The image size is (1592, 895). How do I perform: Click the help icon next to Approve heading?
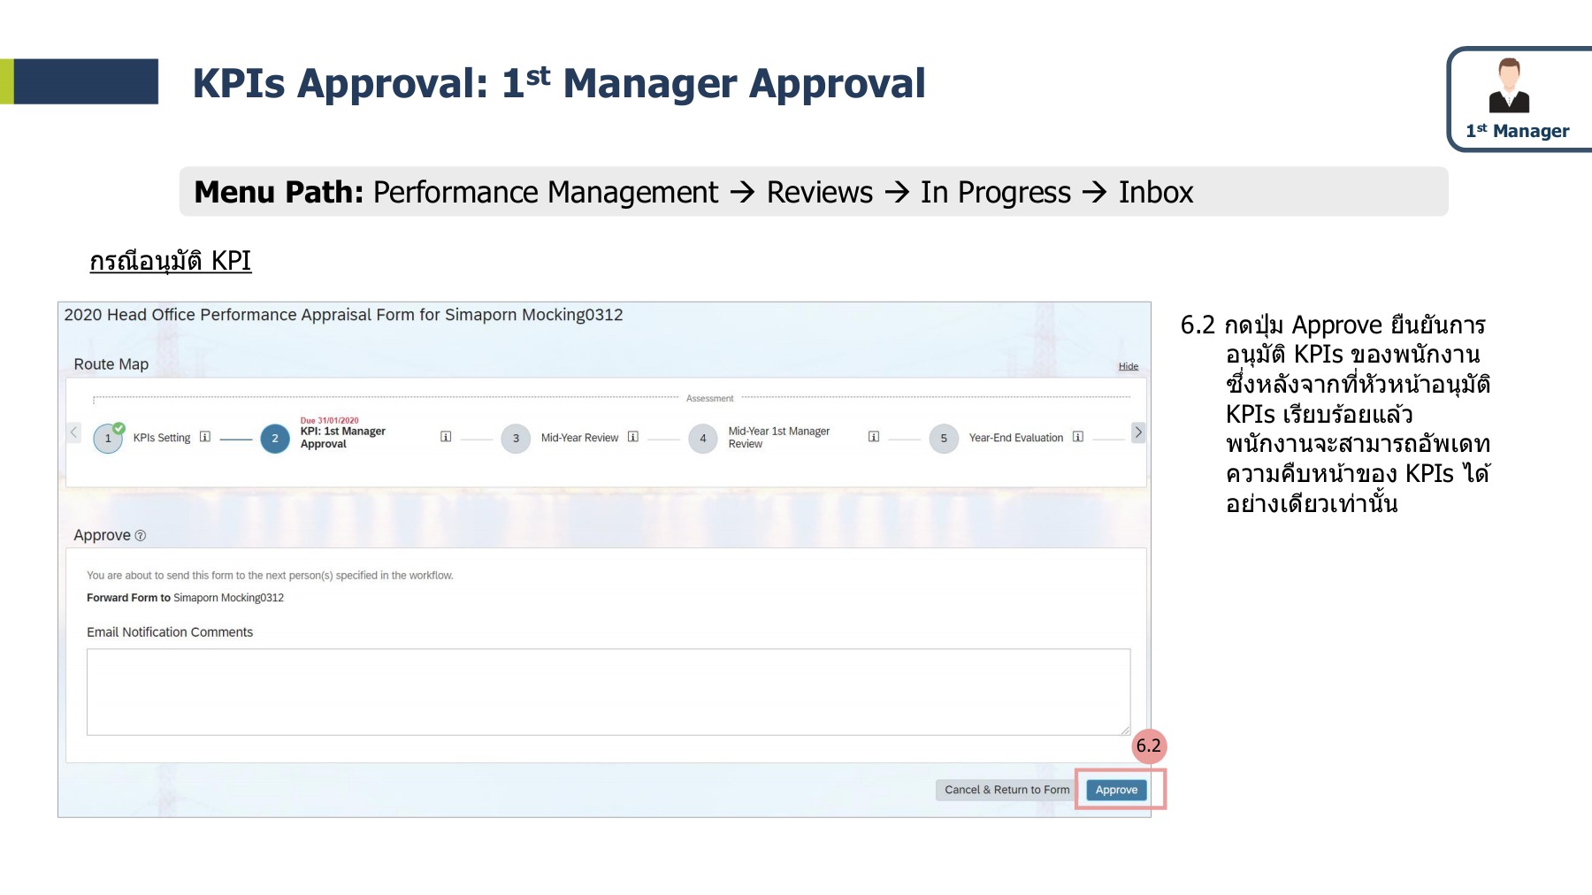click(x=141, y=536)
